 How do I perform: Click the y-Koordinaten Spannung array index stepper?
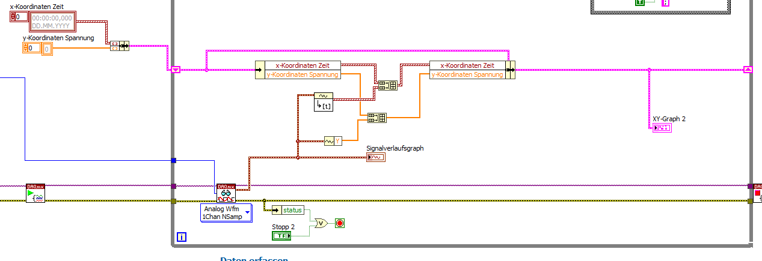32,48
